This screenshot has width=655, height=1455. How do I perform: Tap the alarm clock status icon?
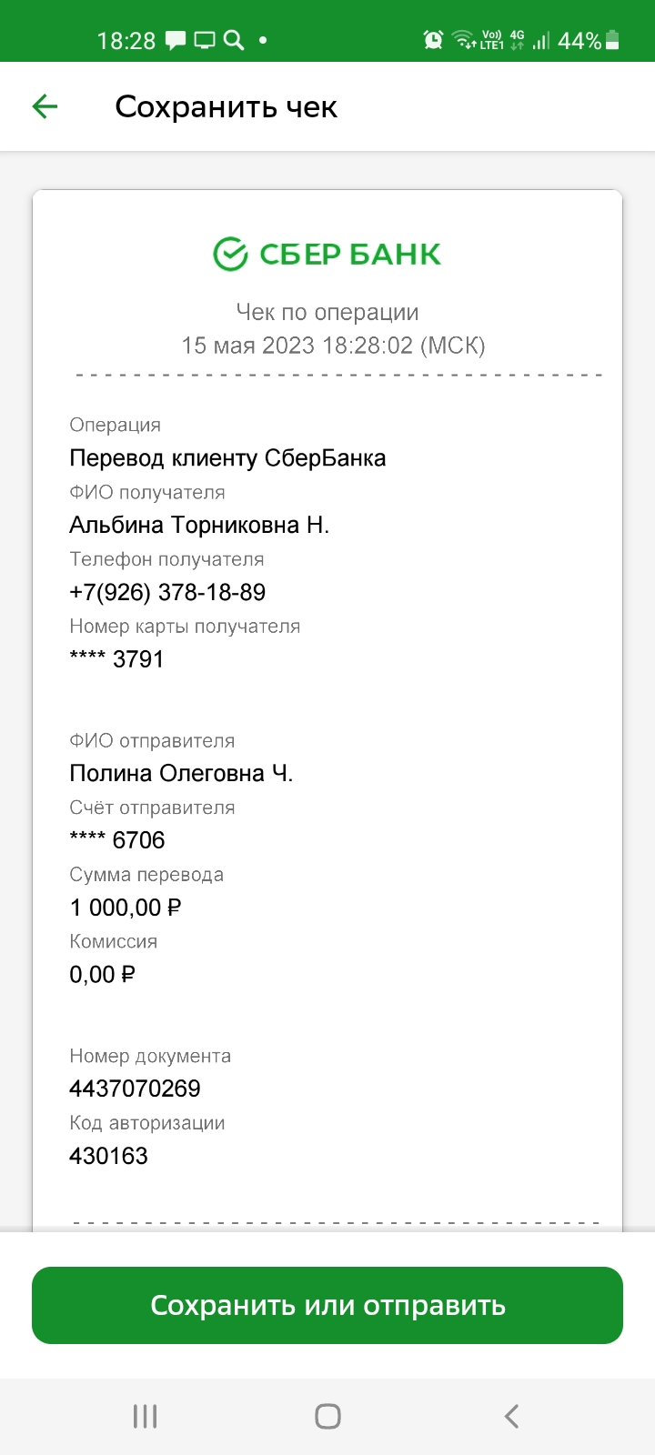434,40
